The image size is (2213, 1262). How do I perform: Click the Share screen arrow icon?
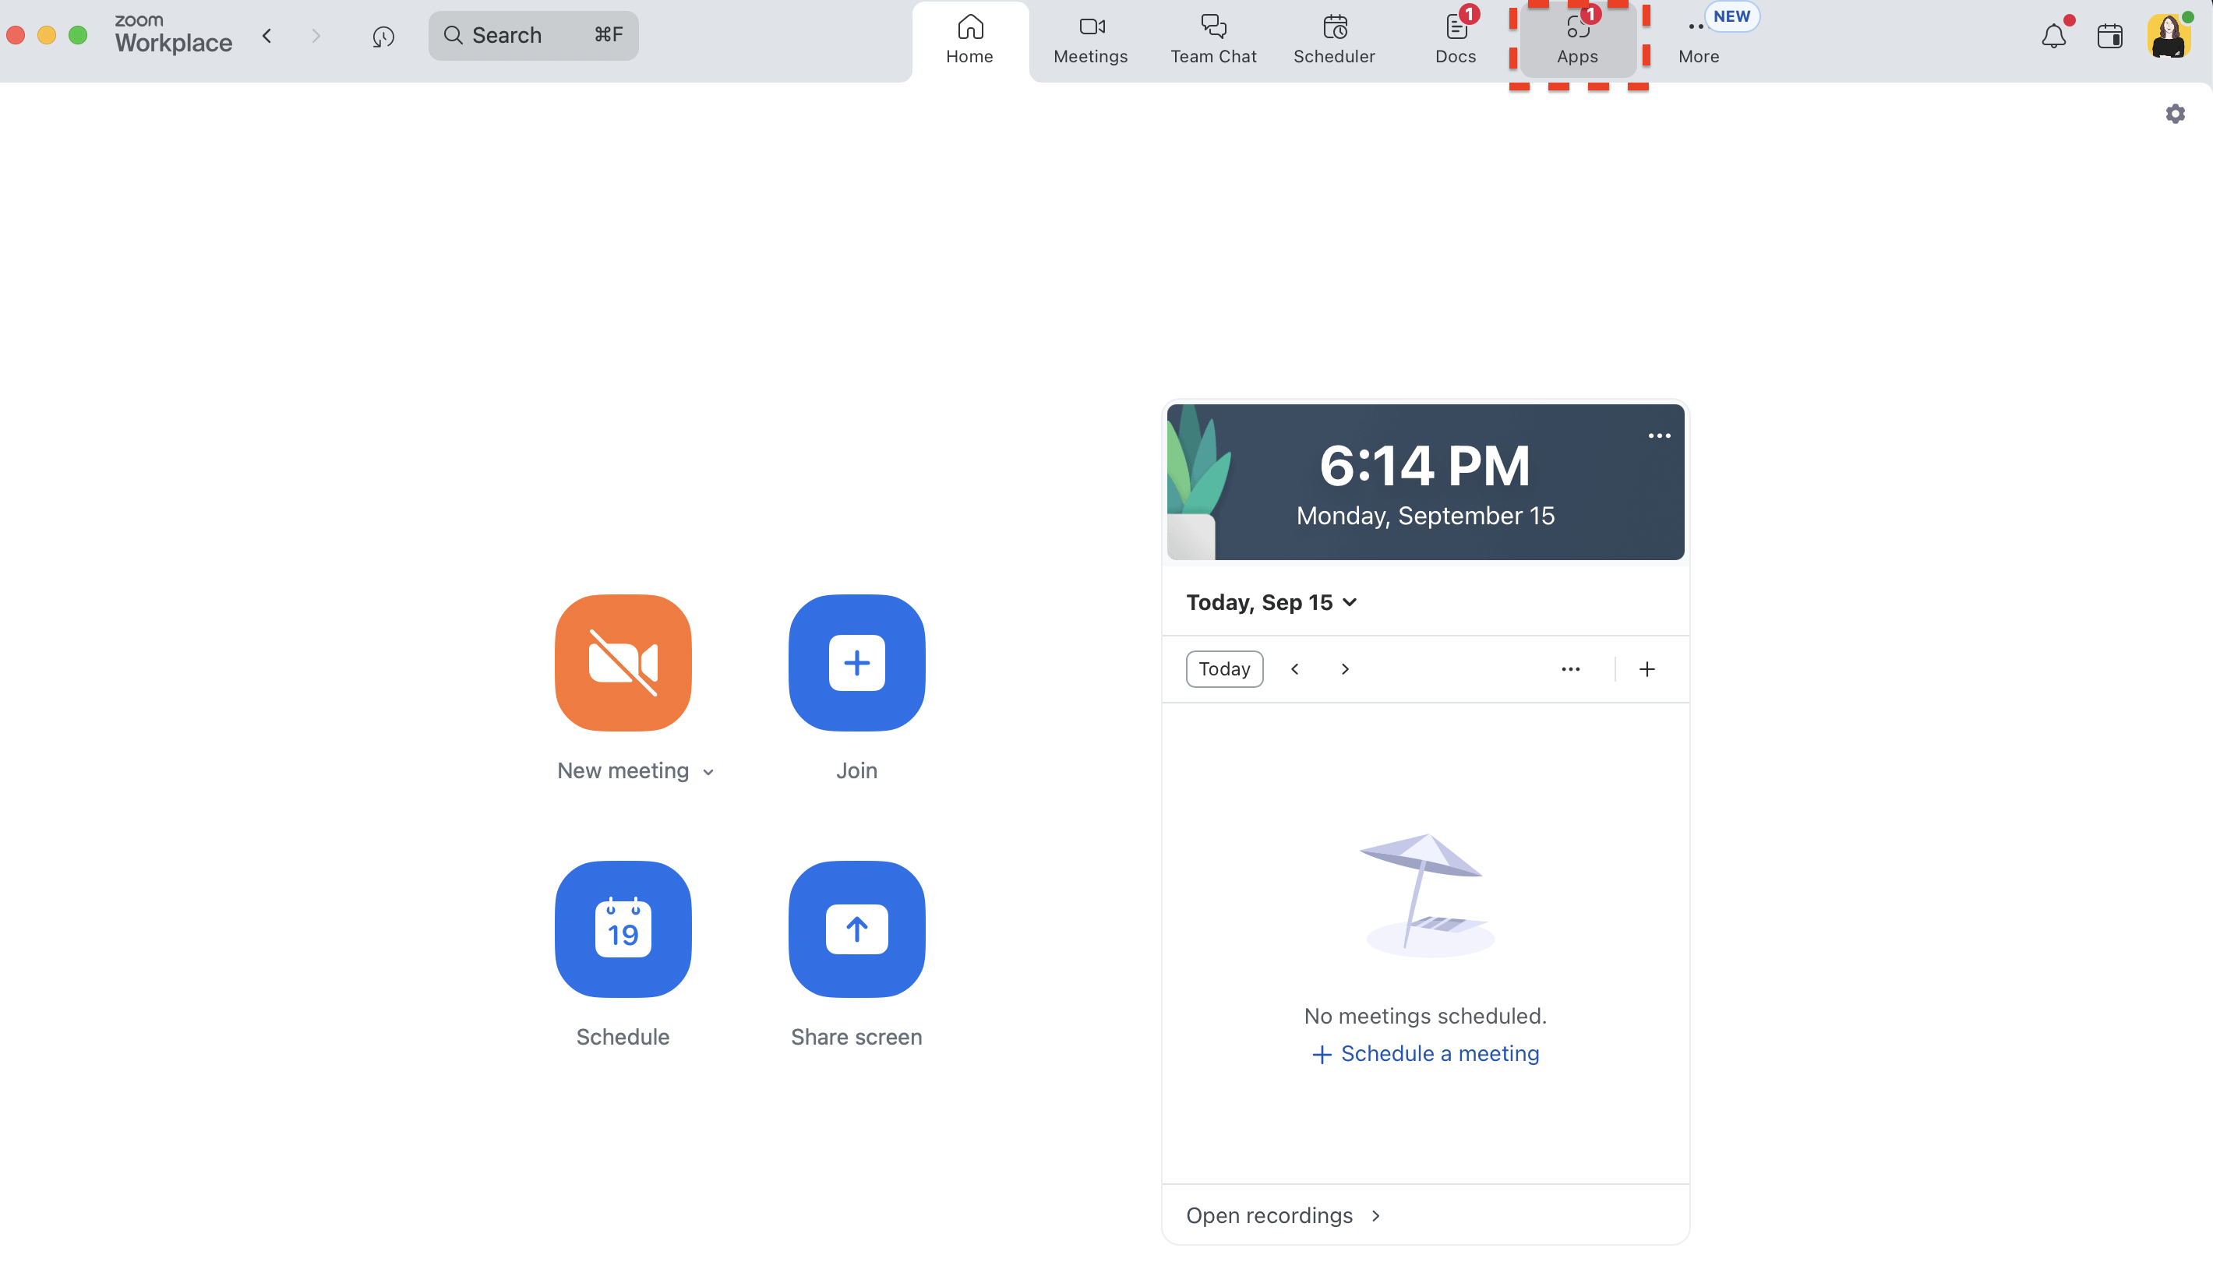[x=856, y=929]
